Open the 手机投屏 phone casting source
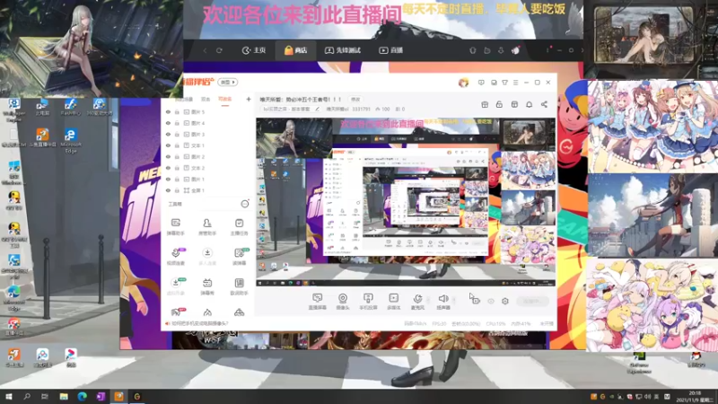This screenshot has height=404, width=718. click(368, 302)
